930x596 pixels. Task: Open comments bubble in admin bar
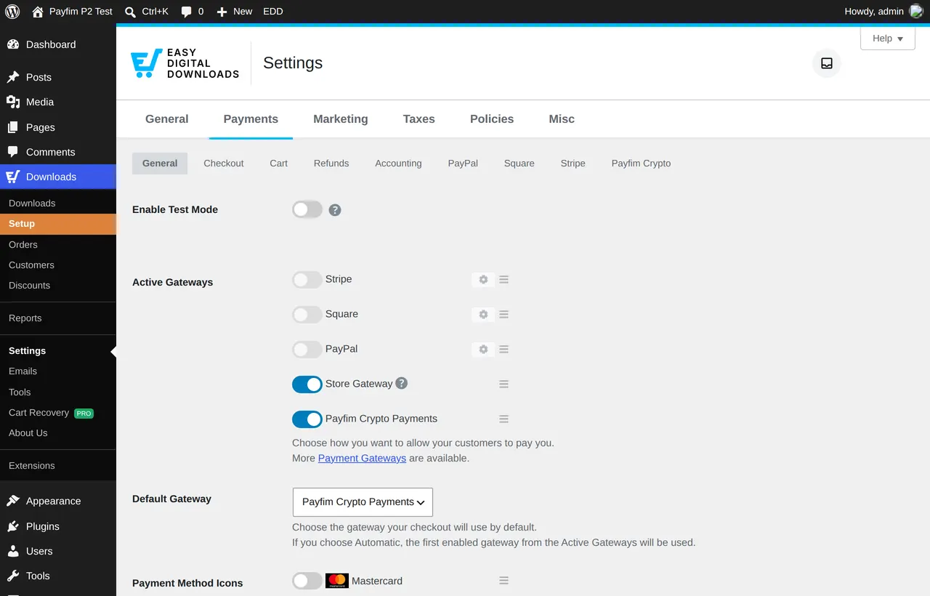[192, 12]
